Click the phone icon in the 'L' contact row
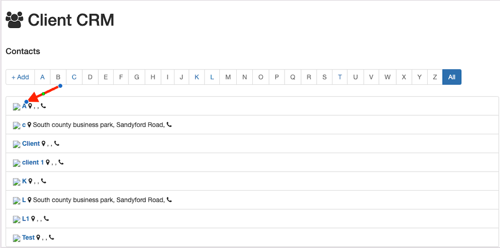 (x=169, y=200)
